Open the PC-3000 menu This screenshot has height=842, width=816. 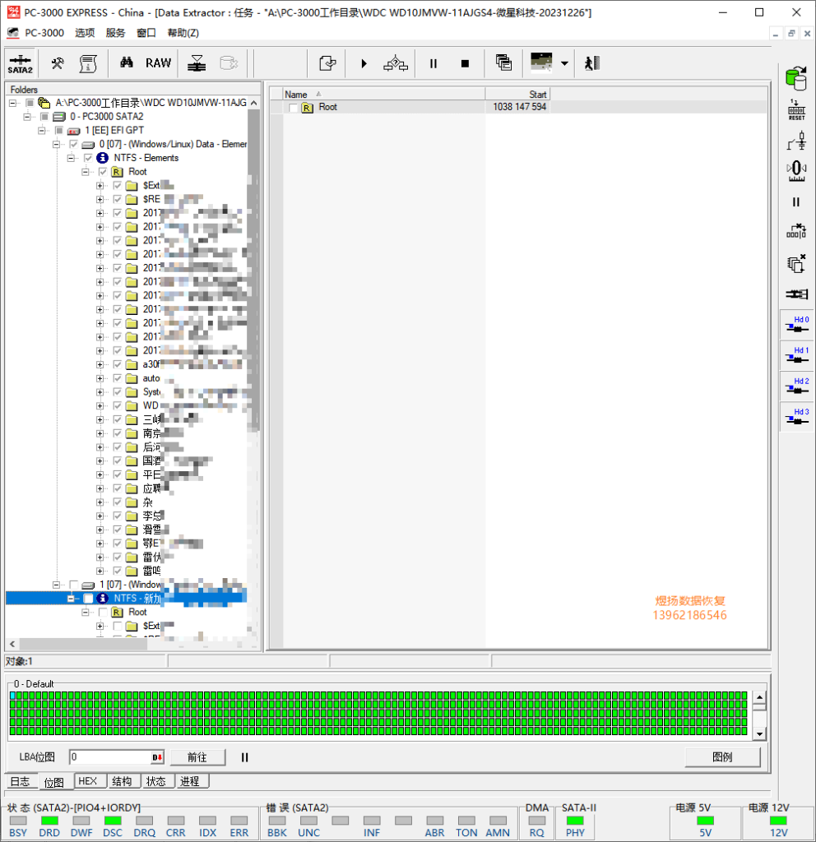(44, 33)
